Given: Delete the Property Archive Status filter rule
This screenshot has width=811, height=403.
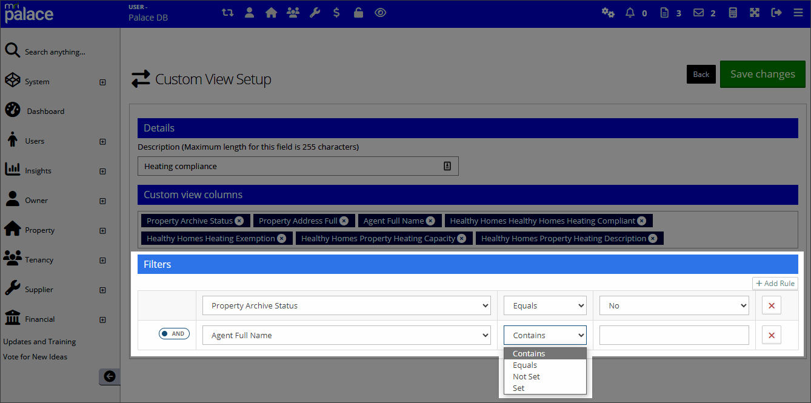Looking at the screenshot, I should tap(772, 305).
